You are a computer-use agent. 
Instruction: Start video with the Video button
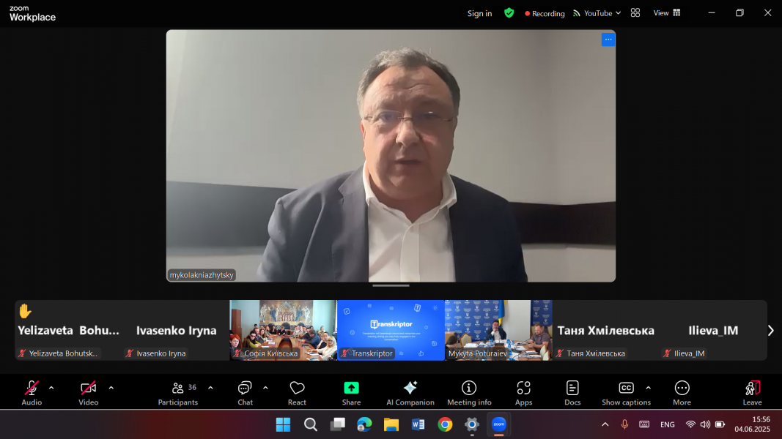tap(89, 392)
